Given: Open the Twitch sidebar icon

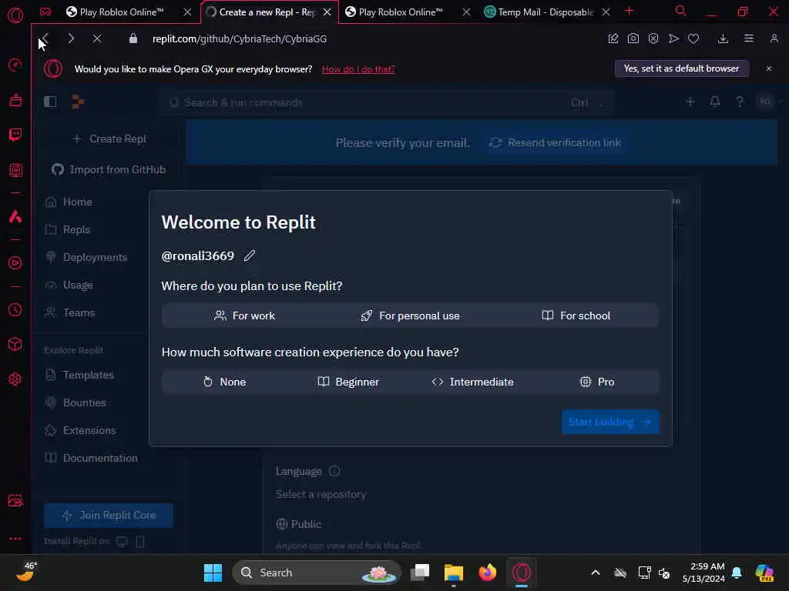Looking at the screenshot, I should coord(15,135).
